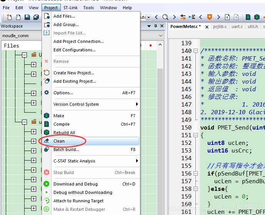
Task: Click the Save All toolbar icon
Action: pyautogui.click(x=36, y=17)
